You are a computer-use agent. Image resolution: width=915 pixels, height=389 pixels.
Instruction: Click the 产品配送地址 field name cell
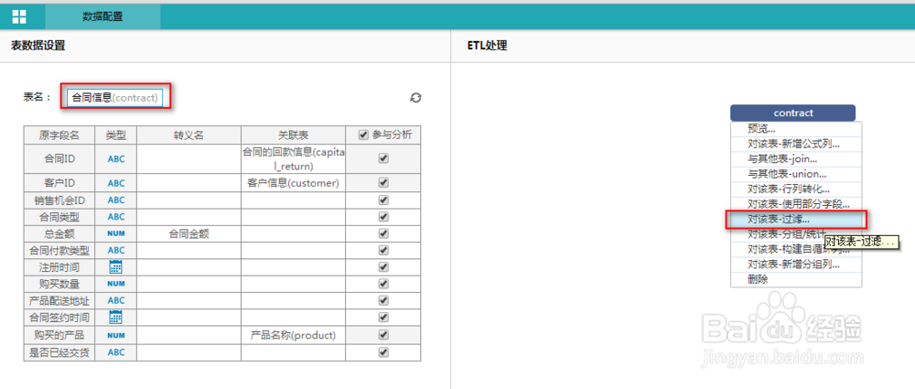point(59,300)
